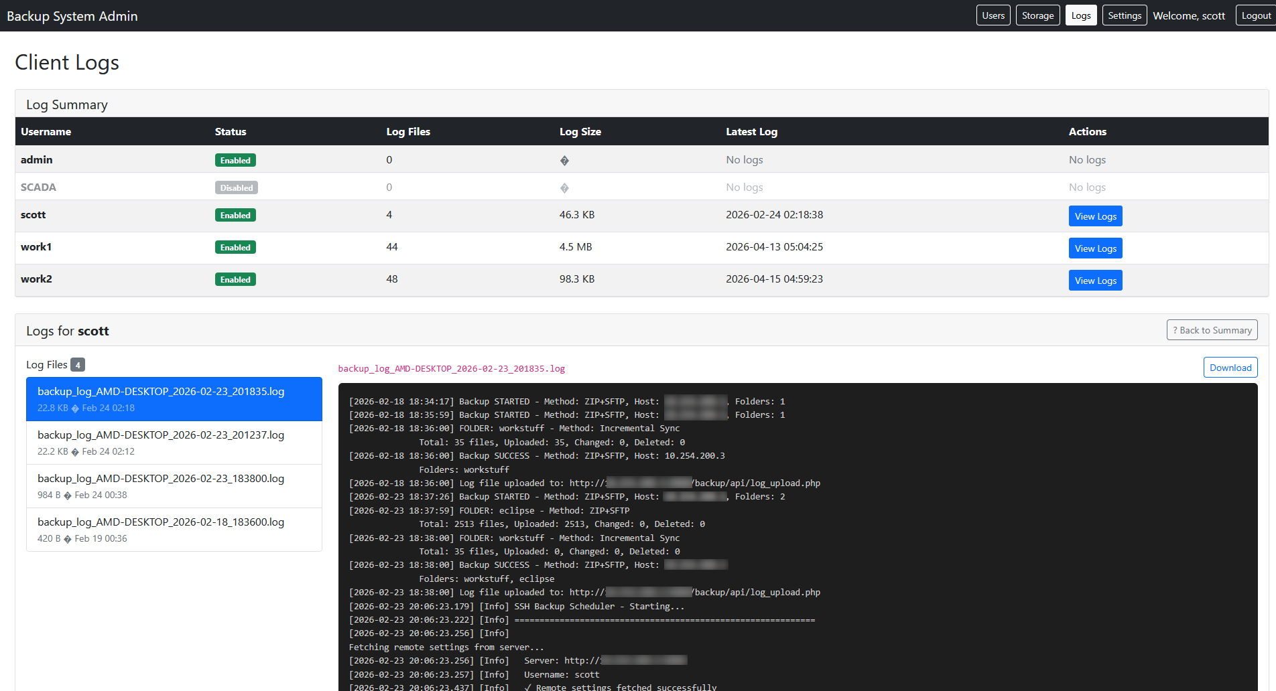The height and width of the screenshot is (691, 1276).
Task: Click the Actions column header
Action: pos(1087,131)
